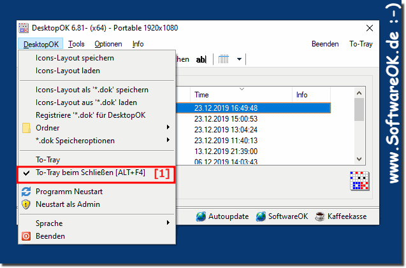Click the Autoupdate globe icon

coord(201,216)
